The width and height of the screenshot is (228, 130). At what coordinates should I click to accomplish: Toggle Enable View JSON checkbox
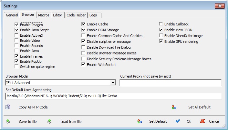pos(161,30)
